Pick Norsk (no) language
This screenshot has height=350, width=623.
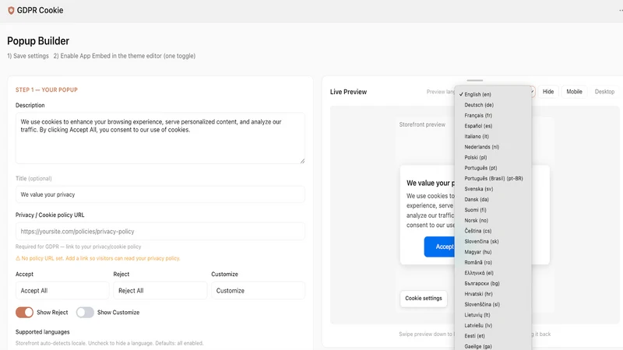pyautogui.click(x=493, y=221)
